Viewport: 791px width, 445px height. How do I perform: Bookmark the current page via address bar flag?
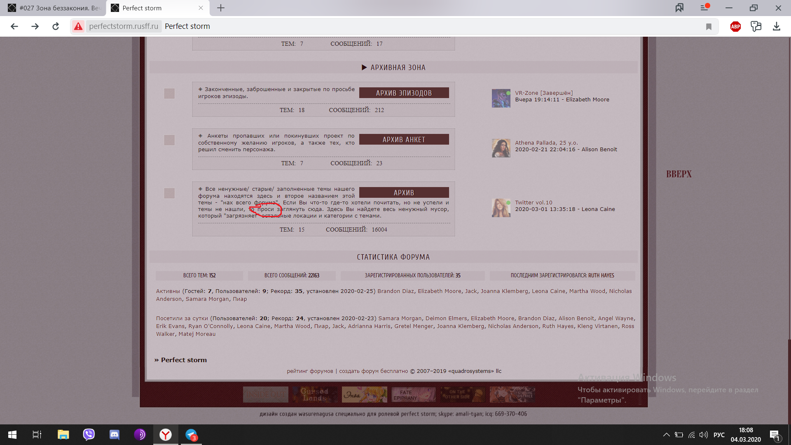click(709, 26)
